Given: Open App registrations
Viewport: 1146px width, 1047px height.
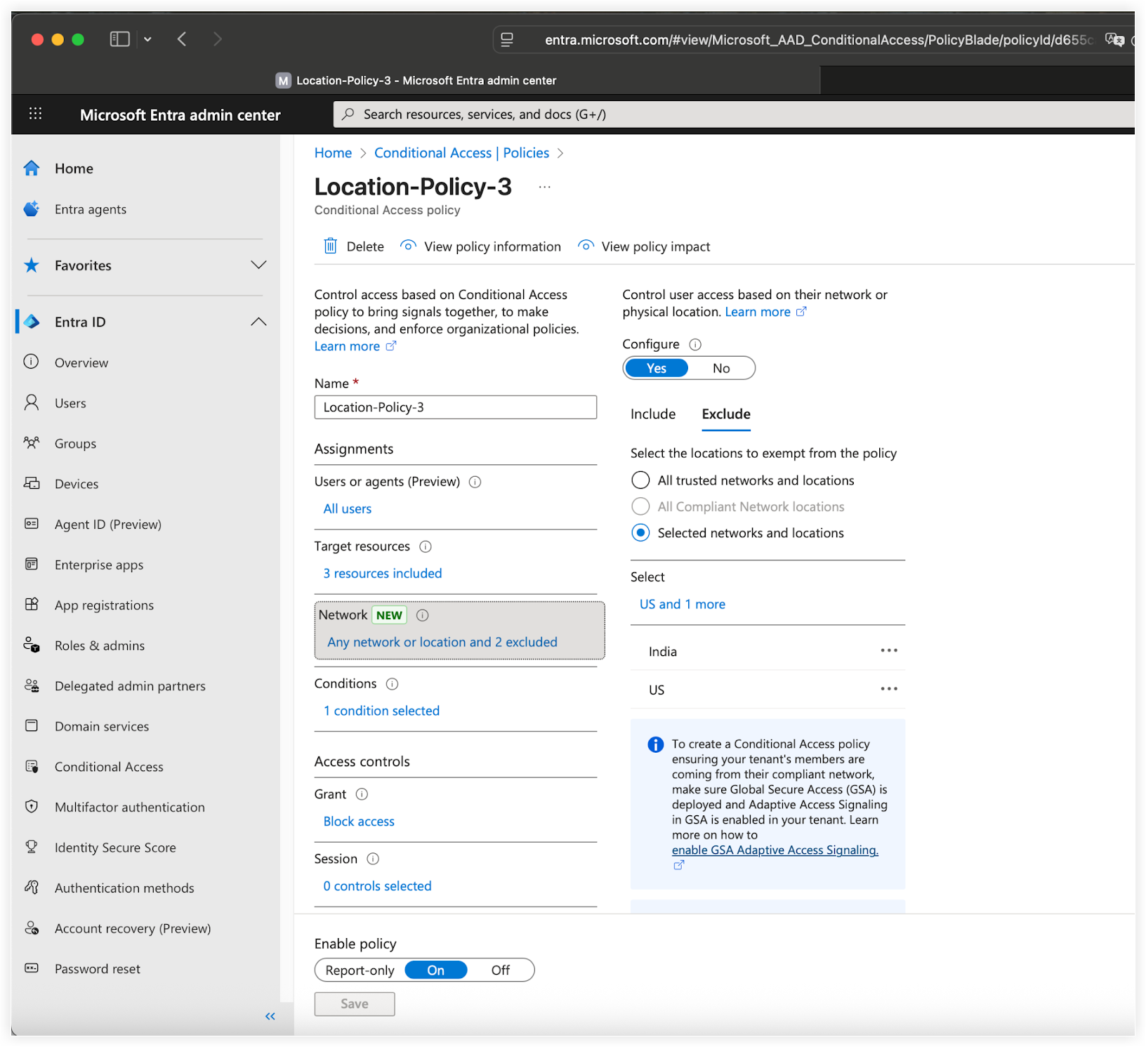Looking at the screenshot, I should [x=103, y=605].
